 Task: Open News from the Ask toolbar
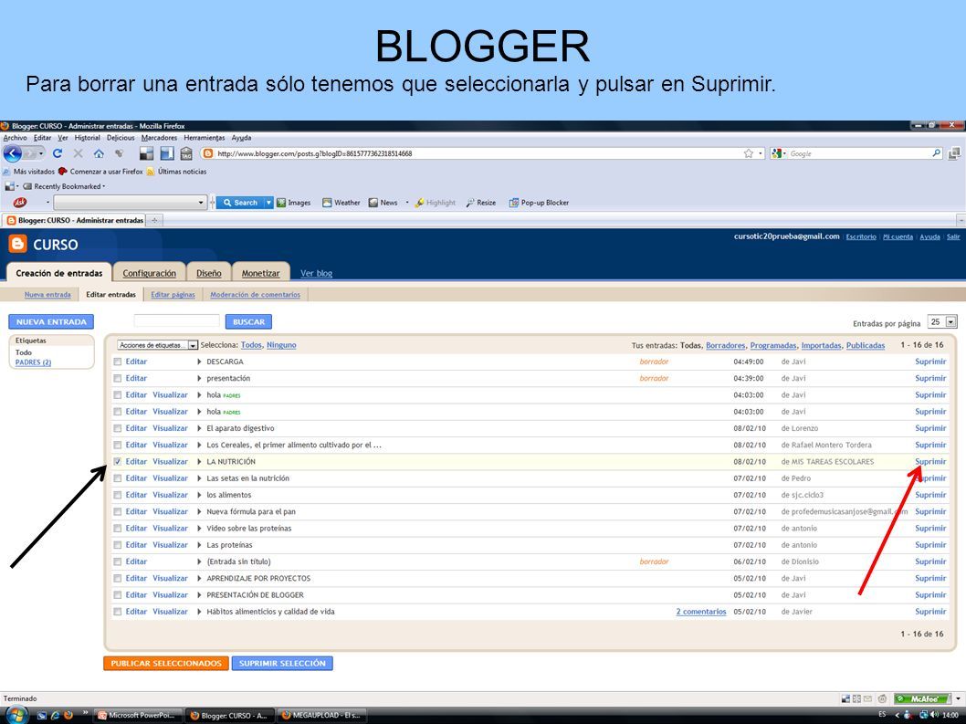tap(383, 202)
